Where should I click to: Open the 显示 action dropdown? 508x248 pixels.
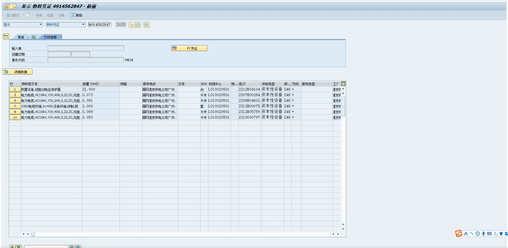41,25
